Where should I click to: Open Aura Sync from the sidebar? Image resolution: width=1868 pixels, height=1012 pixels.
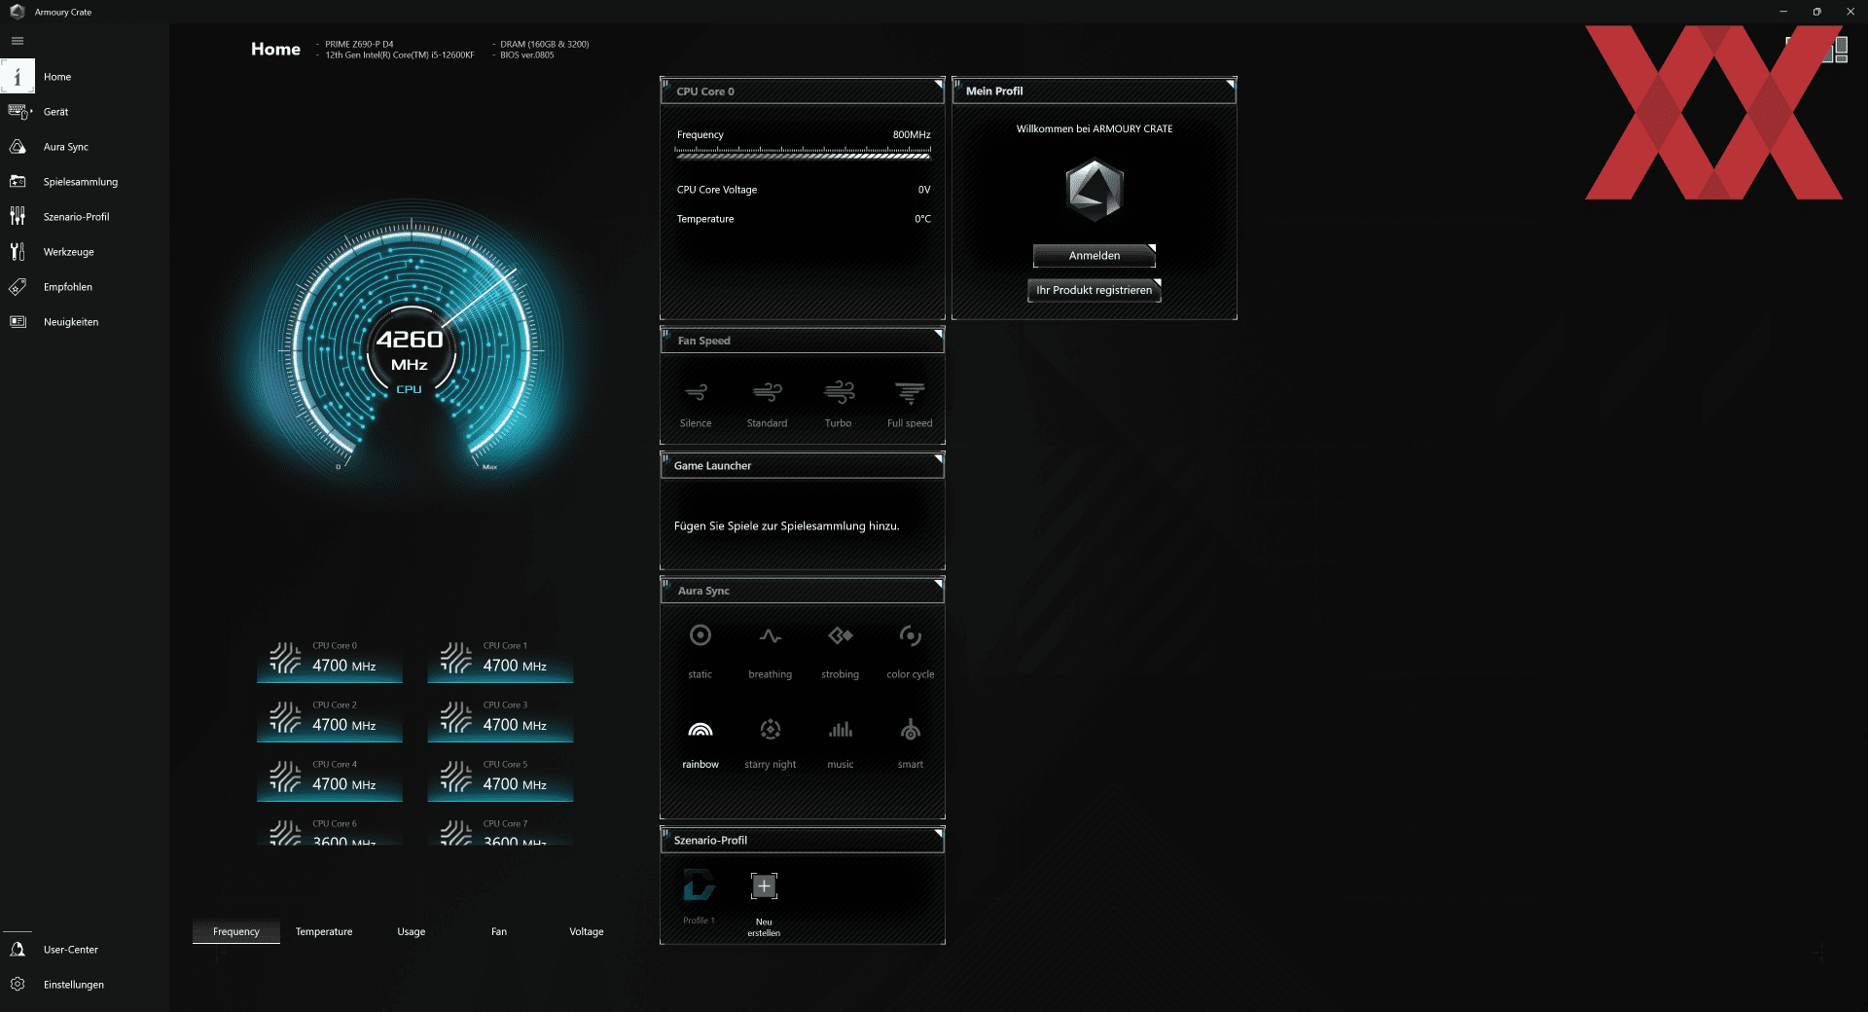pos(65,147)
